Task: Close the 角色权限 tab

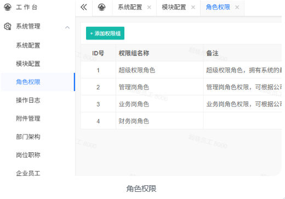Action: pos(237,7)
